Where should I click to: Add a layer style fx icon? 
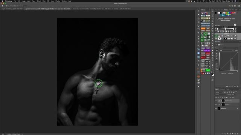(225, 134)
